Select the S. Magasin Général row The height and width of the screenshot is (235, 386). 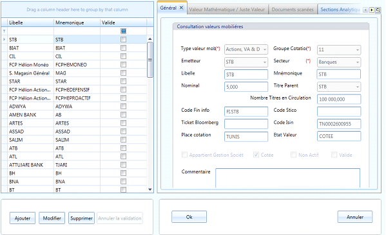74,73
